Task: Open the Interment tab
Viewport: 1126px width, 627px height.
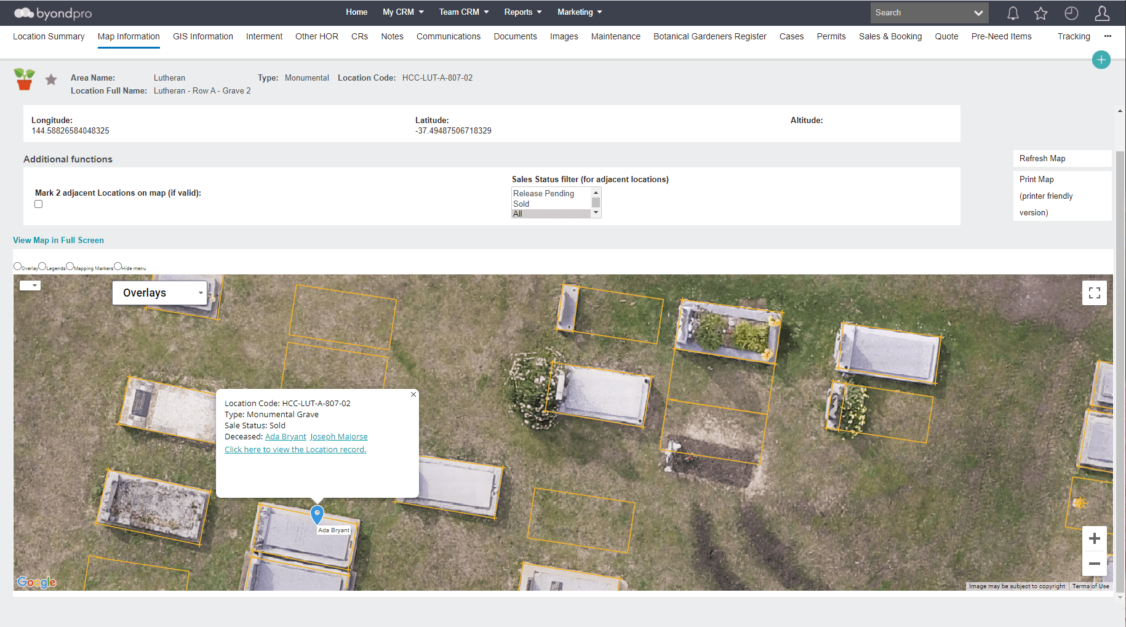Action: click(264, 36)
